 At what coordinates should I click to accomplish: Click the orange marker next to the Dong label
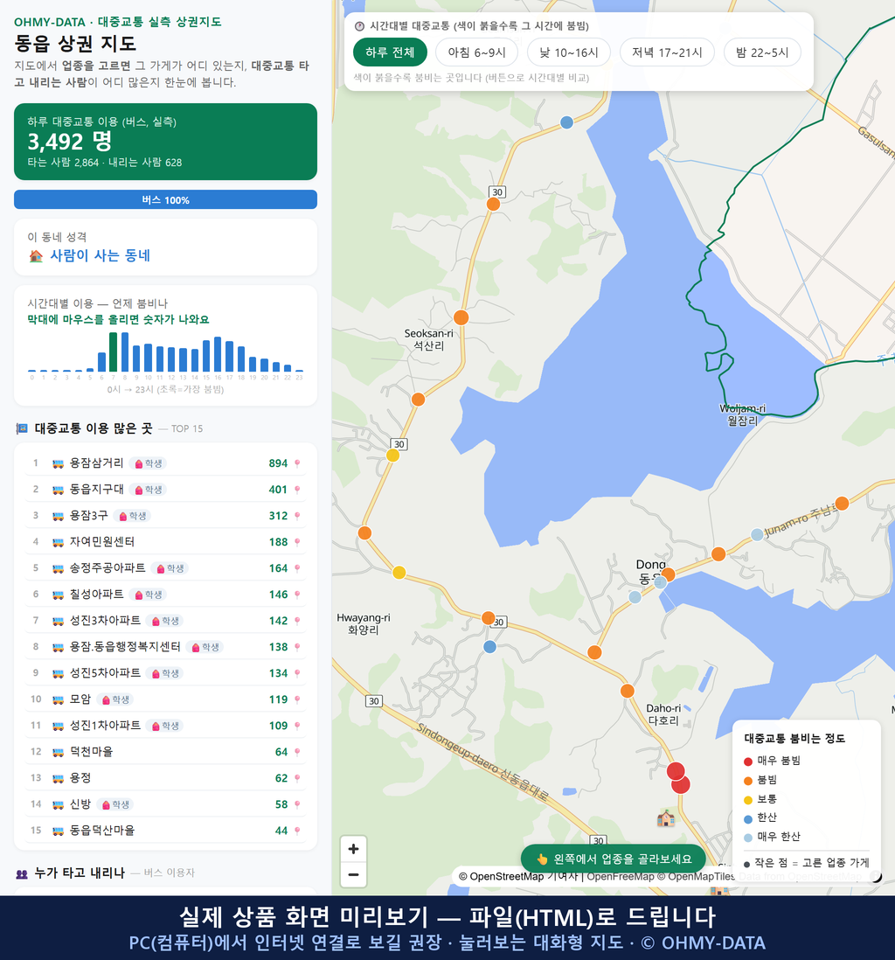(668, 574)
